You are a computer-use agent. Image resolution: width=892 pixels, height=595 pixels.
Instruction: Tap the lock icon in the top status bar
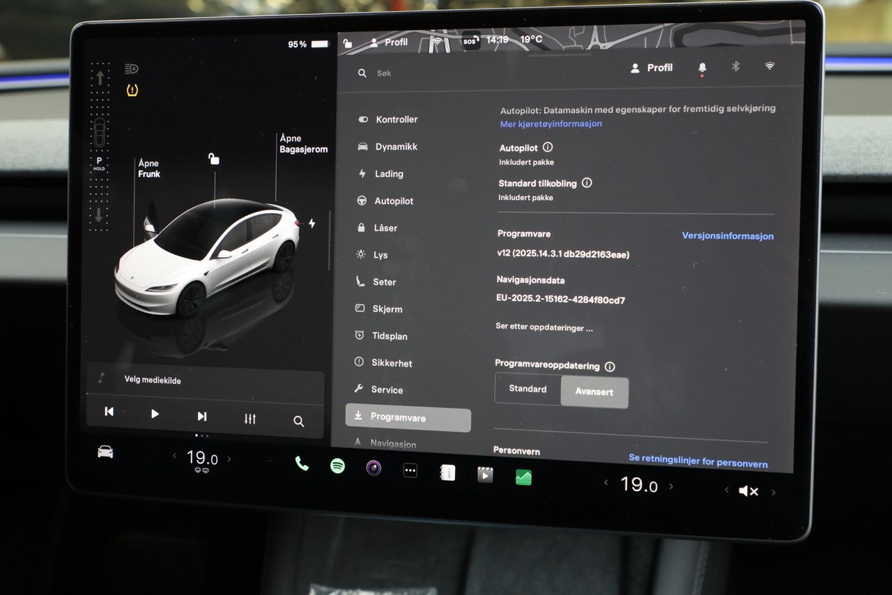point(348,43)
